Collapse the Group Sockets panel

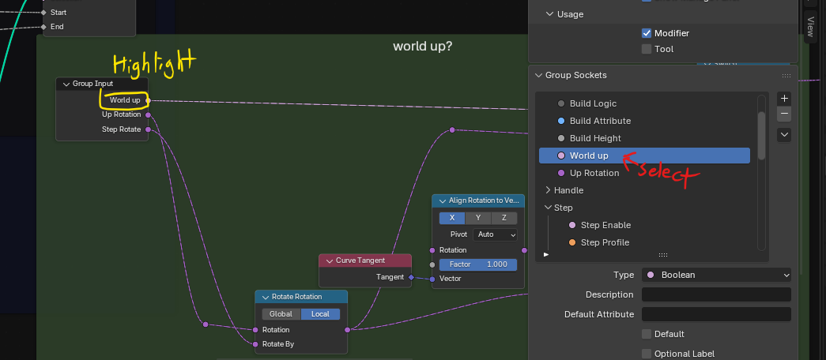(538, 75)
